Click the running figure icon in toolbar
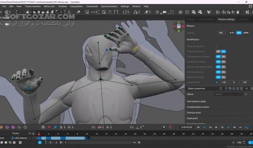 click(x=147, y=12)
